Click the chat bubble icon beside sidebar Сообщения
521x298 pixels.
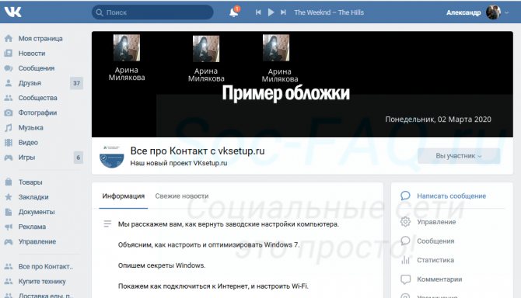coord(9,68)
